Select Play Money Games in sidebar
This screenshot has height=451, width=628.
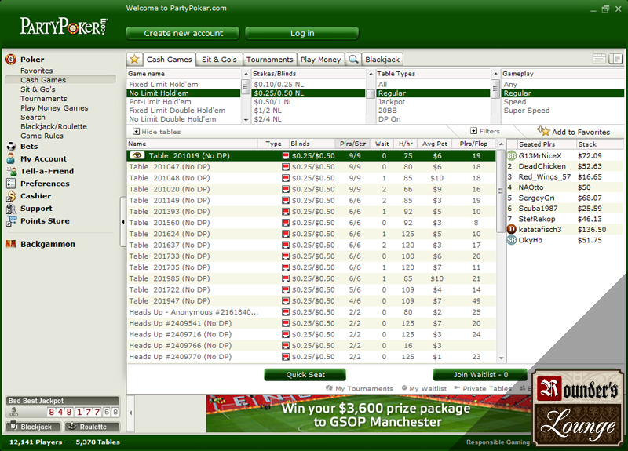tap(54, 107)
